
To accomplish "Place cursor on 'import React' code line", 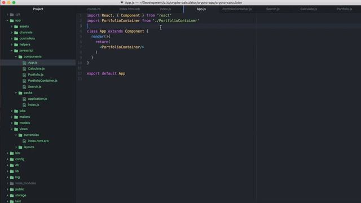I will point(129,15).
